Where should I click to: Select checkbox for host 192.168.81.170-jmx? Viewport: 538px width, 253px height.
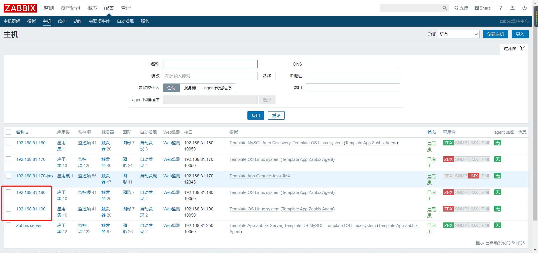tap(8, 176)
